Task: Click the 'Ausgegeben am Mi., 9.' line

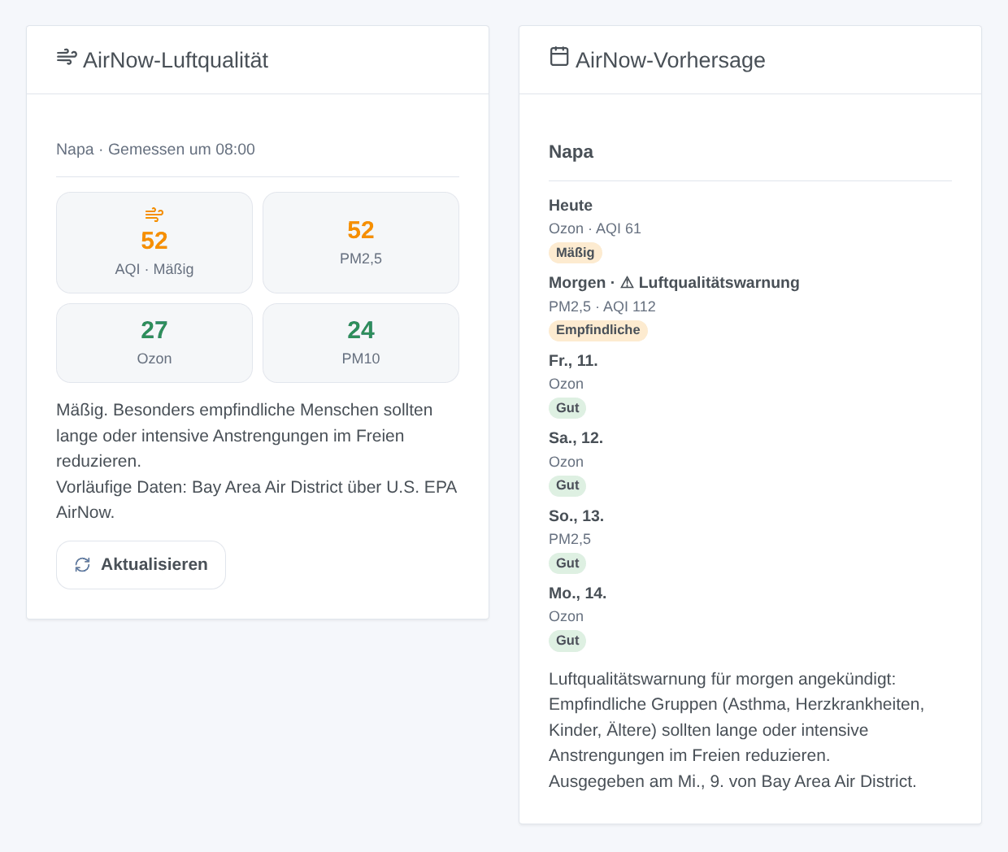Action: click(x=732, y=781)
